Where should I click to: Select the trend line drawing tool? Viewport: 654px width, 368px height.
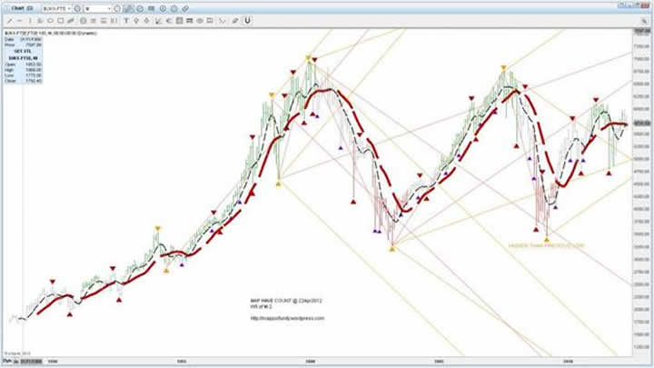(x=7, y=19)
